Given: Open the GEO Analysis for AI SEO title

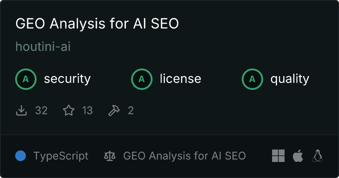Looking at the screenshot, I should click(x=97, y=24).
